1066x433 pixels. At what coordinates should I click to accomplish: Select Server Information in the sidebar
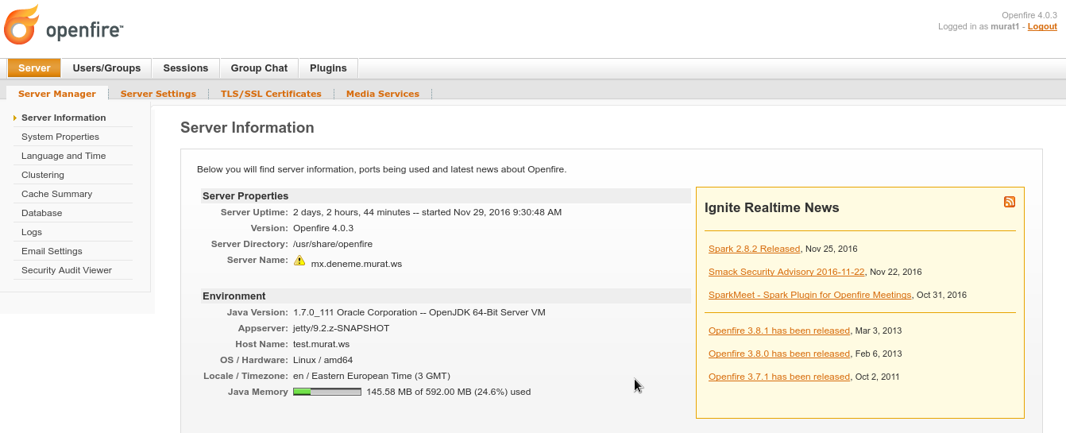pos(64,118)
